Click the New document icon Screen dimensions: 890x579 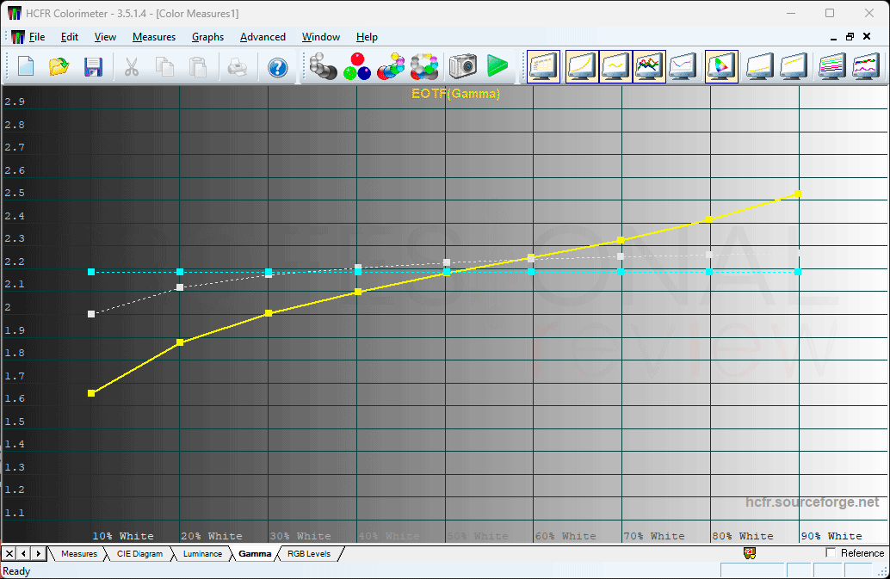pos(26,67)
